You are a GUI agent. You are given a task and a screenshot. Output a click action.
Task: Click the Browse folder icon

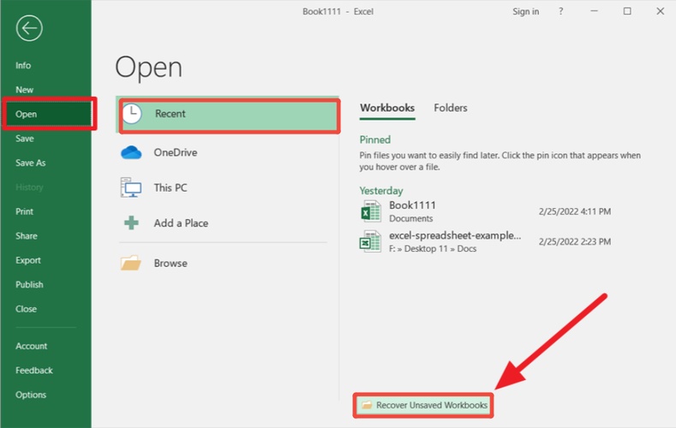pos(130,263)
